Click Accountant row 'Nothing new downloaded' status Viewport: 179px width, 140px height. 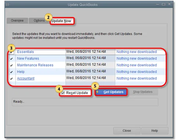click(137, 78)
